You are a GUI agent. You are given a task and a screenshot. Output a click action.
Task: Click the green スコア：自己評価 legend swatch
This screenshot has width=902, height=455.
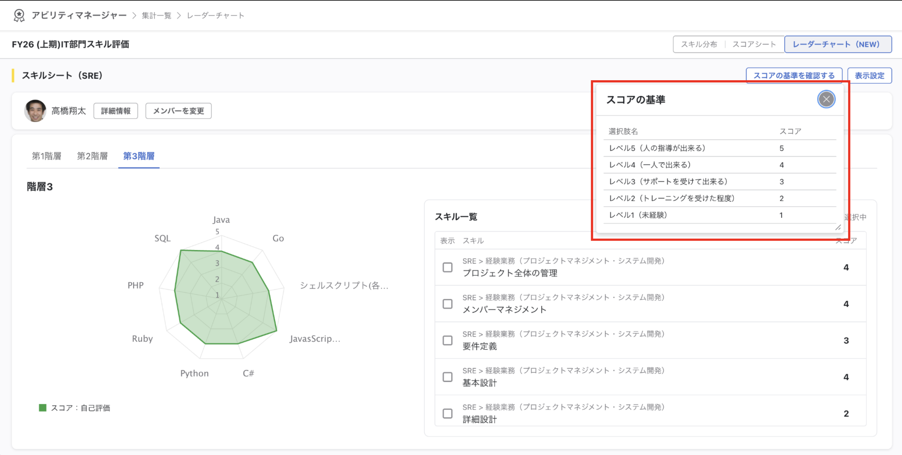(x=43, y=408)
